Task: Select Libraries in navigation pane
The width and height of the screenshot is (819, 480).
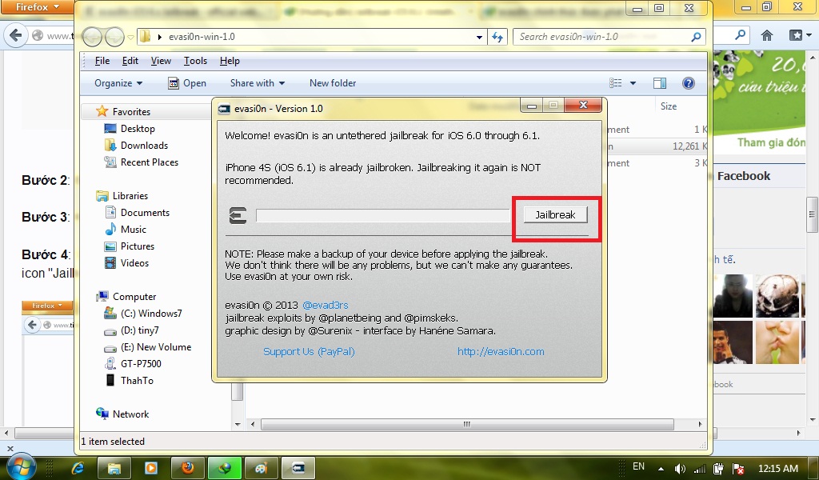Action: pos(130,196)
